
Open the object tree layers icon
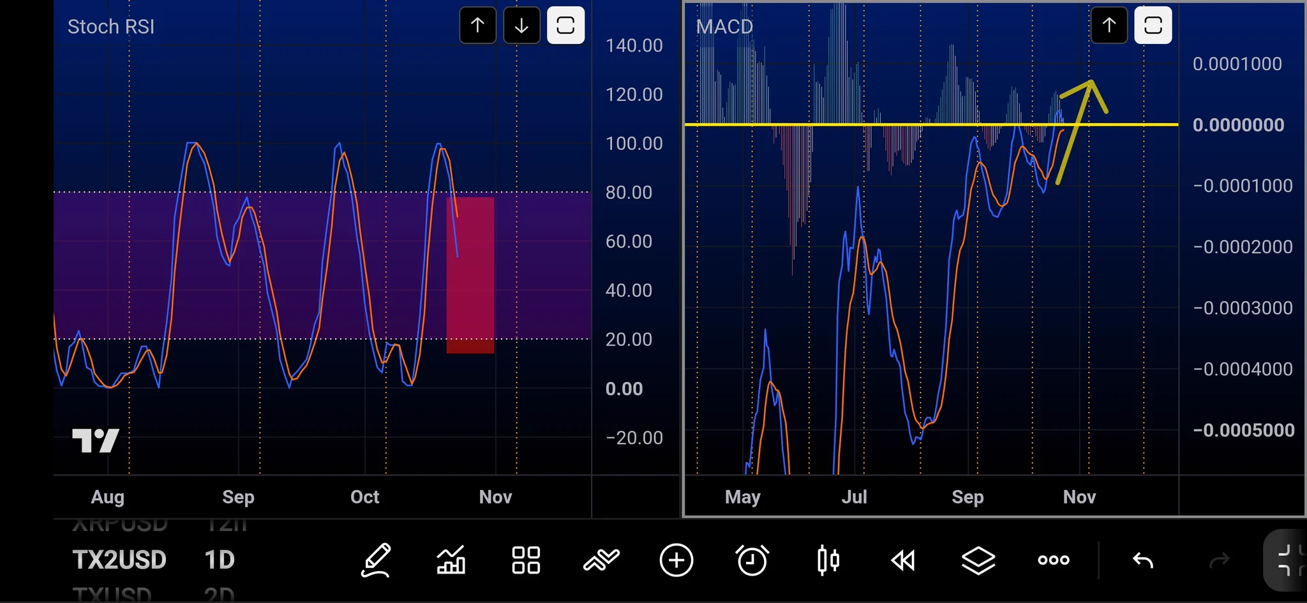[x=978, y=560]
